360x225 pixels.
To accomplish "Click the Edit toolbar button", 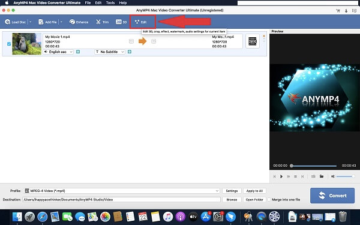I will point(141,22).
